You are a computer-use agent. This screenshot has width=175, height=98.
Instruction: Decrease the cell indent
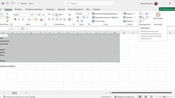(x=61, y=19)
